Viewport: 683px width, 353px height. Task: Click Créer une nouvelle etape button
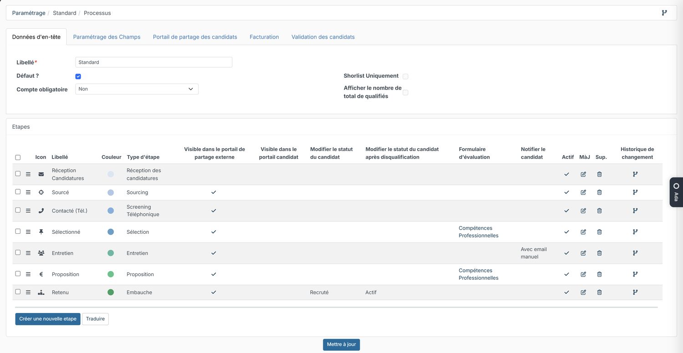coord(48,319)
